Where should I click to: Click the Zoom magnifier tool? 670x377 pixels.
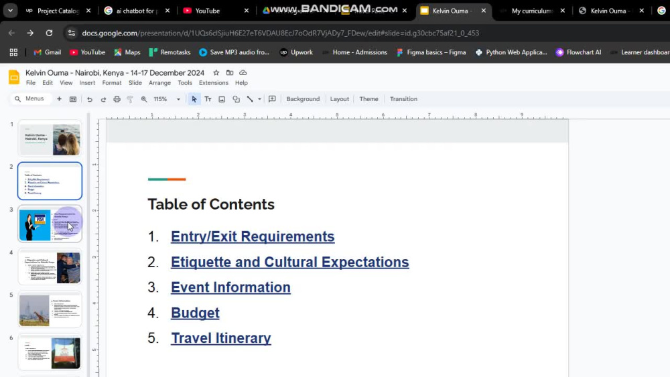pos(144,99)
